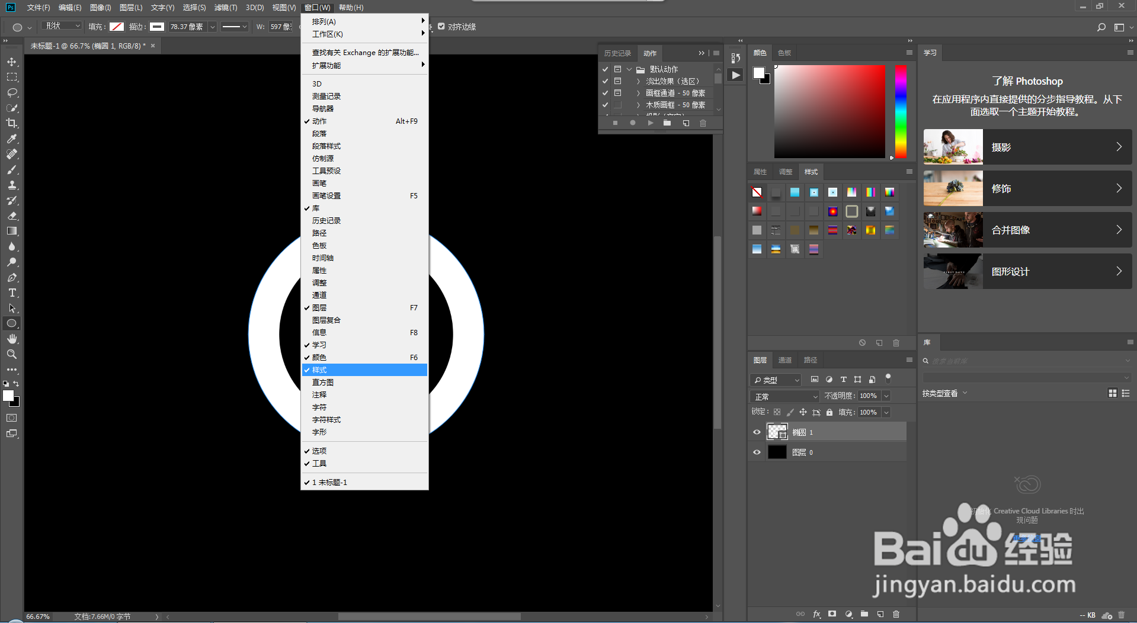
Task: Uncheck 工具 in the Window menu
Action: click(x=364, y=464)
